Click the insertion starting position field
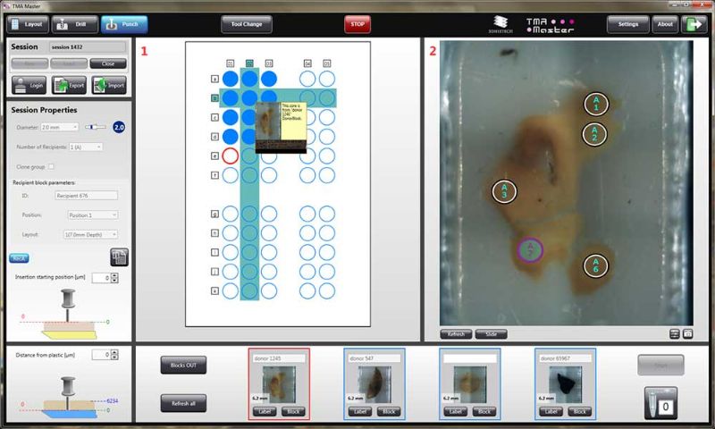This screenshot has height=429, width=715. coord(101,278)
